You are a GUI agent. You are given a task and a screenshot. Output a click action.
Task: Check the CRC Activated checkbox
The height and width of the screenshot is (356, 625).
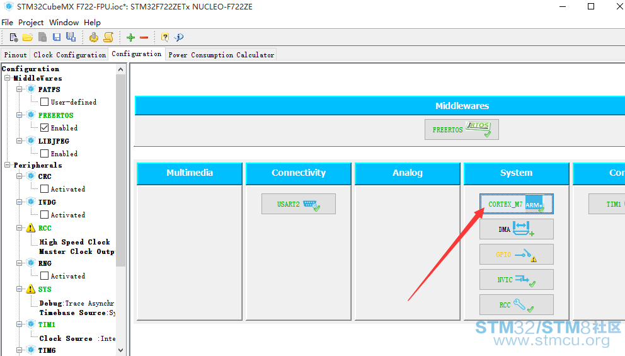(x=45, y=189)
